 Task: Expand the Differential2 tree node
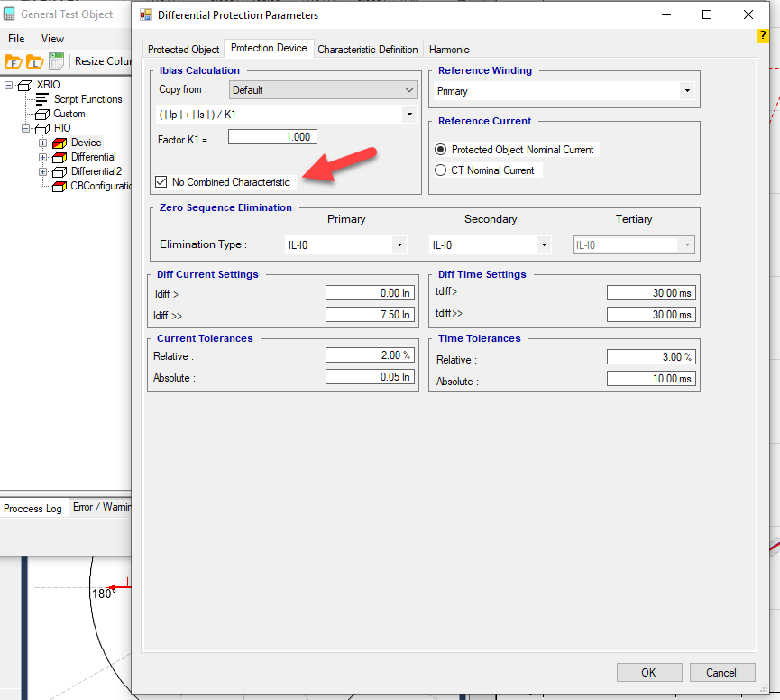(x=42, y=171)
